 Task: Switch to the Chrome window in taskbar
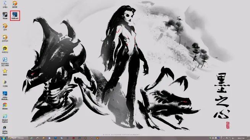click(x=18, y=138)
